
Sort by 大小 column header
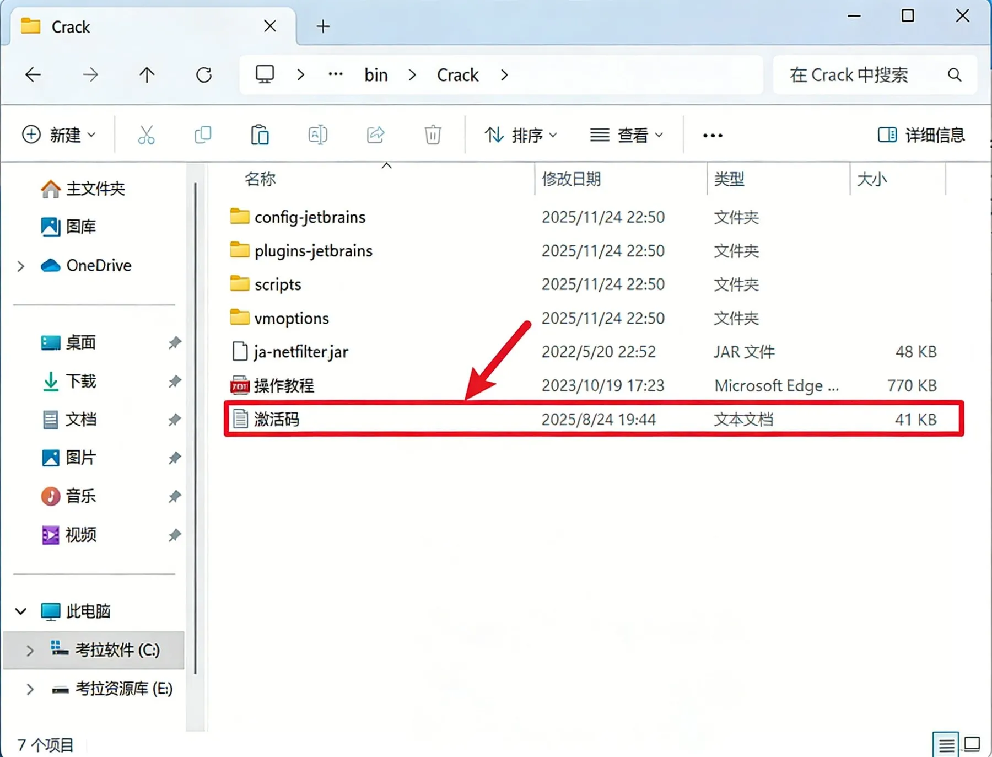pyautogui.click(x=872, y=179)
